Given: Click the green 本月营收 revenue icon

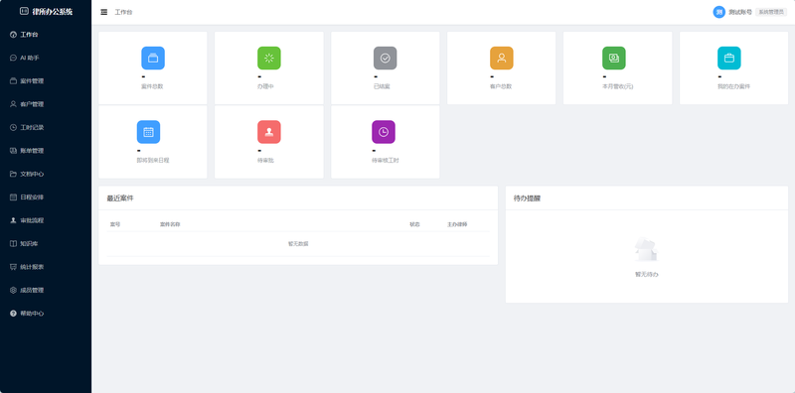Looking at the screenshot, I should tap(613, 59).
